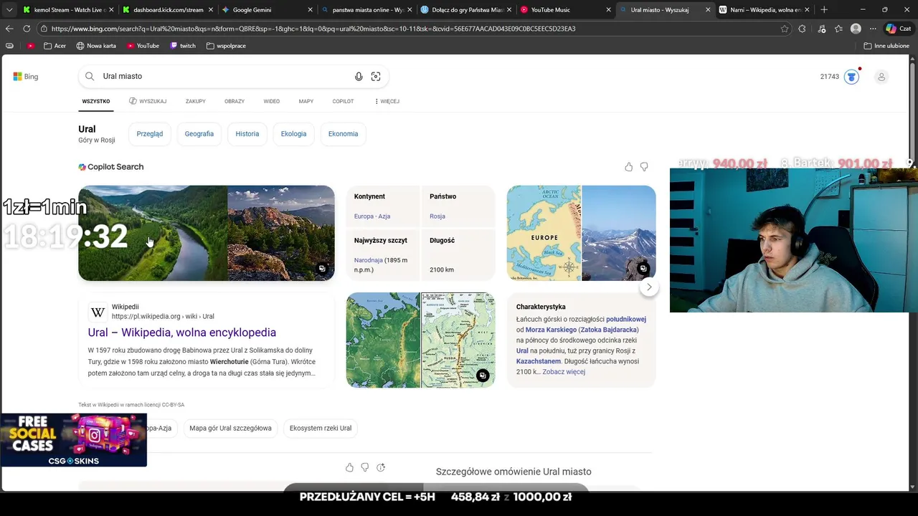Open the image gallery icon on landscape photos

click(322, 269)
